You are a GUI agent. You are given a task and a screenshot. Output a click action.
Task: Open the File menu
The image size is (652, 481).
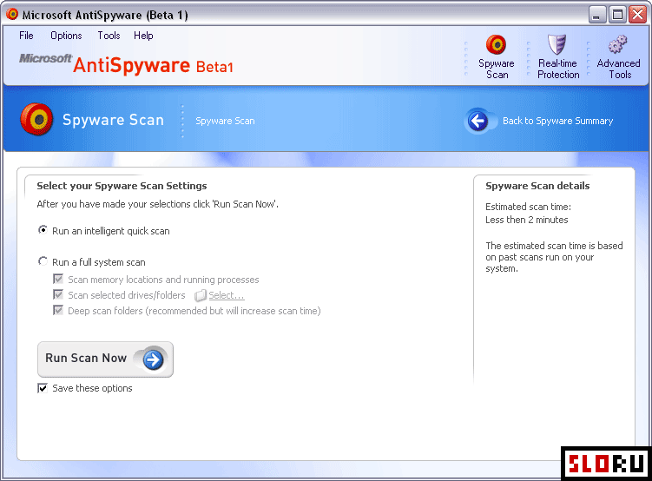[x=26, y=36]
